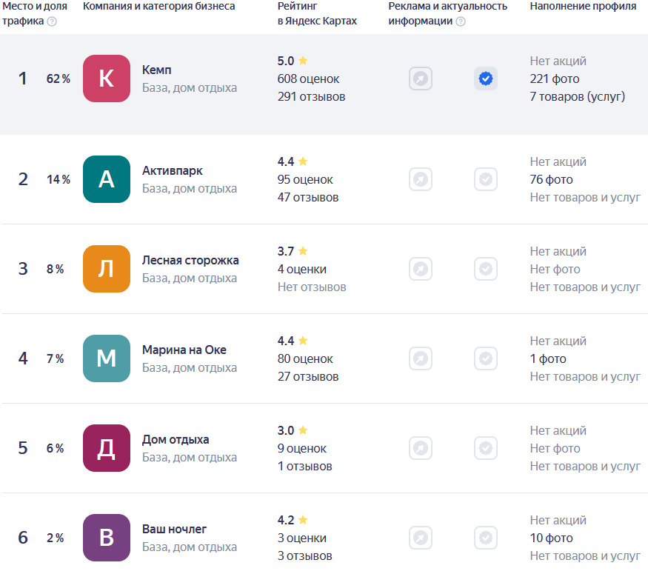
Task: Click the grey verified badge for Марина на Оке
Action: pyautogui.click(x=486, y=358)
